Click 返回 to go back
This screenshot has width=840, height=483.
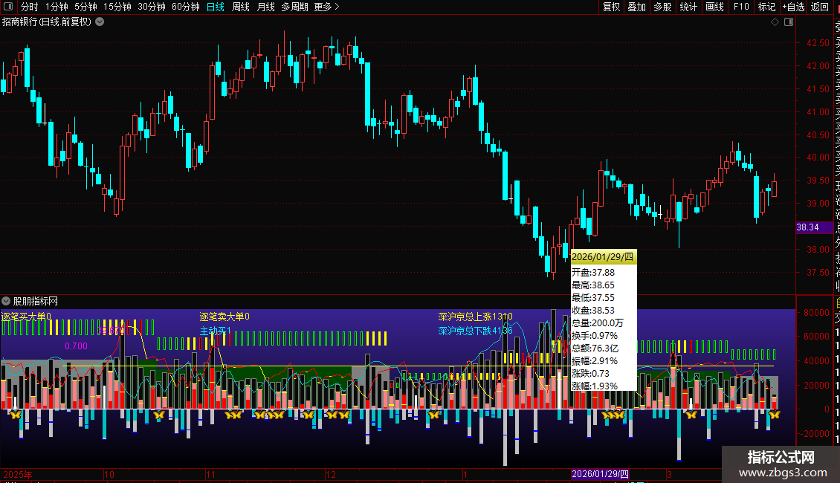[820, 7]
